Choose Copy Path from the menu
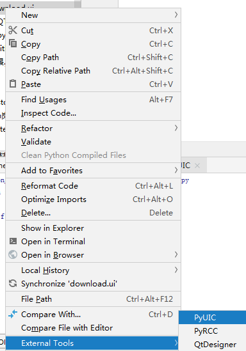This screenshot has width=246, height=351. click(x=93, y=58)
